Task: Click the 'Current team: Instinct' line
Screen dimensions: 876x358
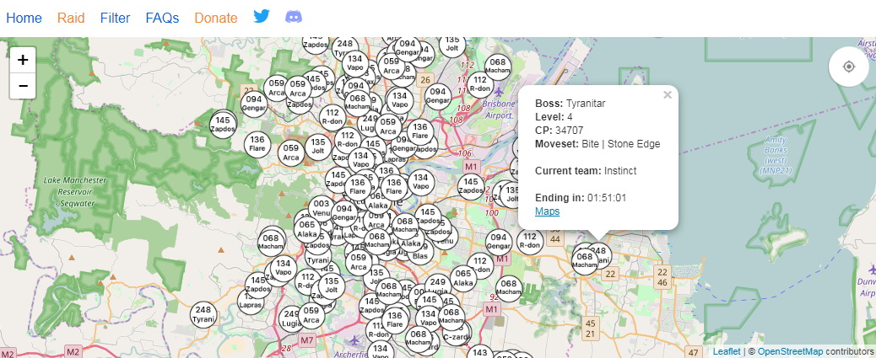Action: (x=586, y=171)
